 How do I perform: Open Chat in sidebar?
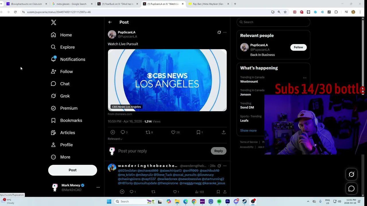pos(60,84)
